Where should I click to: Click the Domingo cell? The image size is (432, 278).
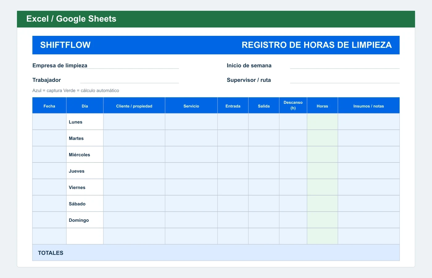click(x=85, y=220)
